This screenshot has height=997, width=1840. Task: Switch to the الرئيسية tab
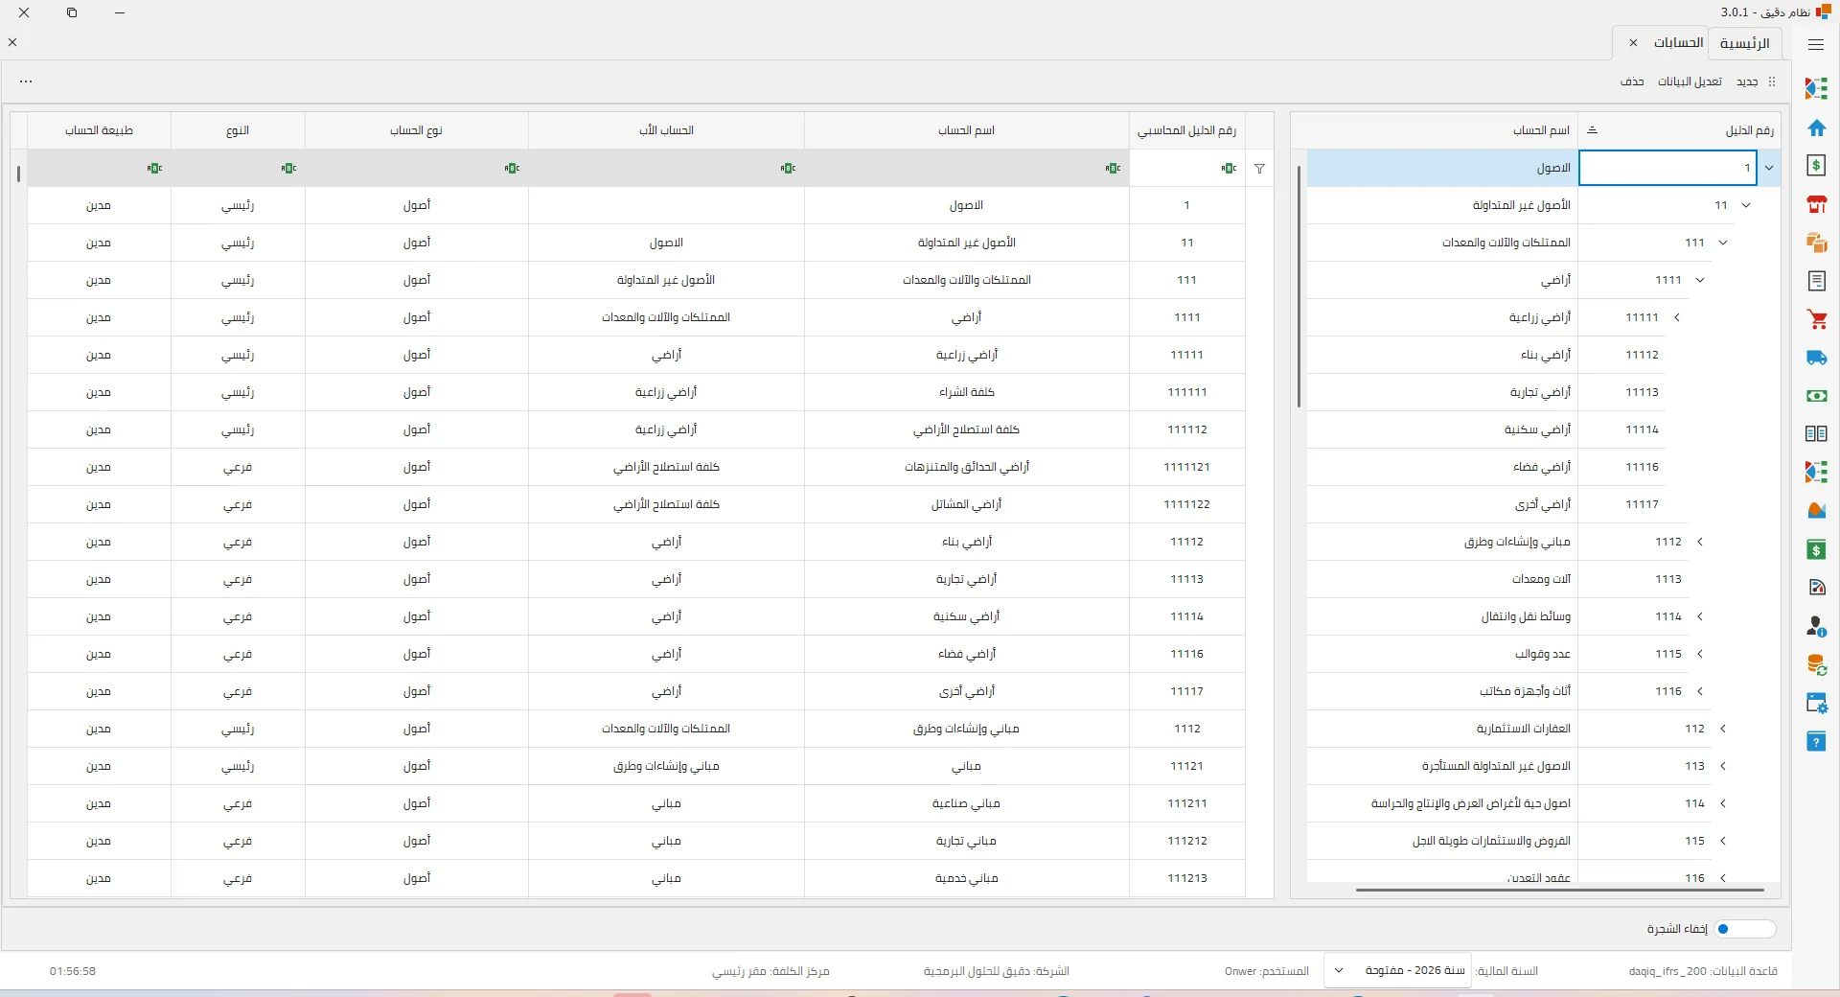(1745, 43)
